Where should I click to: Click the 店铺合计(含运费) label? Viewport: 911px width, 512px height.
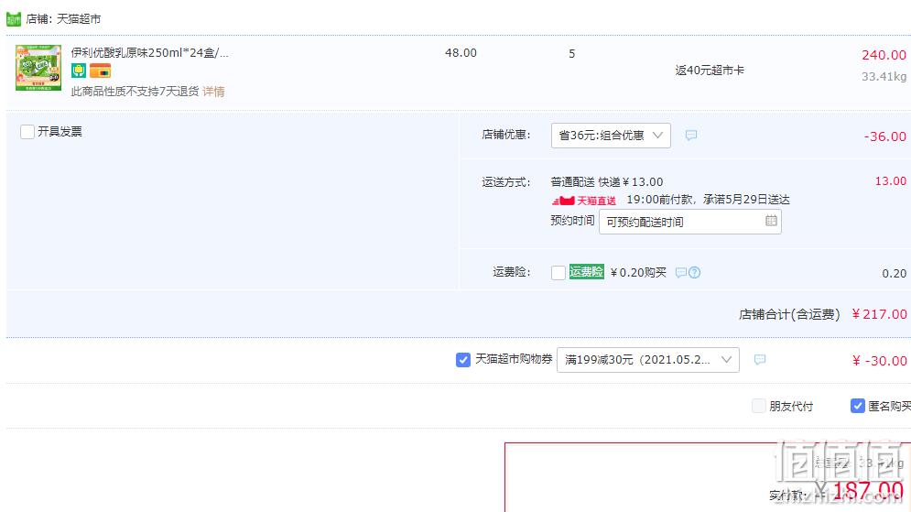(789, 314)
